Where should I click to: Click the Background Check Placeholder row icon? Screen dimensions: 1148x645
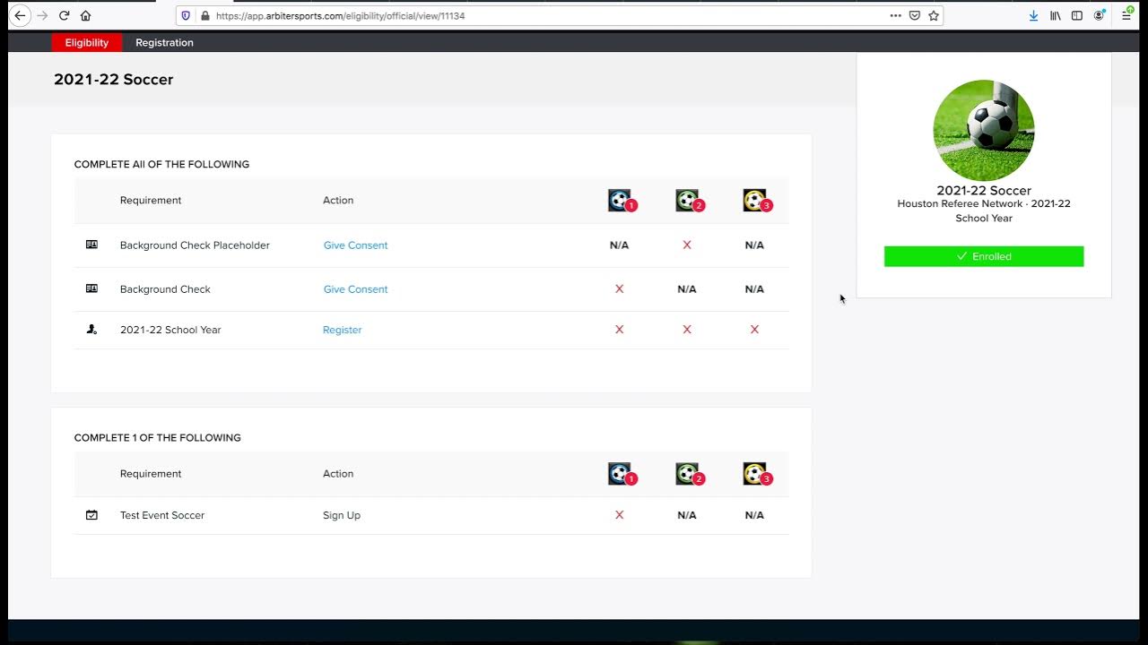pyautogui.click(x=91, y=245)
